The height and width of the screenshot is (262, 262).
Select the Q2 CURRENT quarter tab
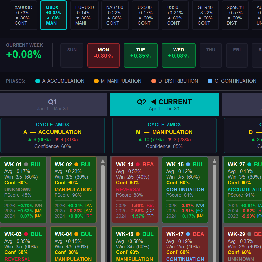pyautogui.click(x=164, y=104)
